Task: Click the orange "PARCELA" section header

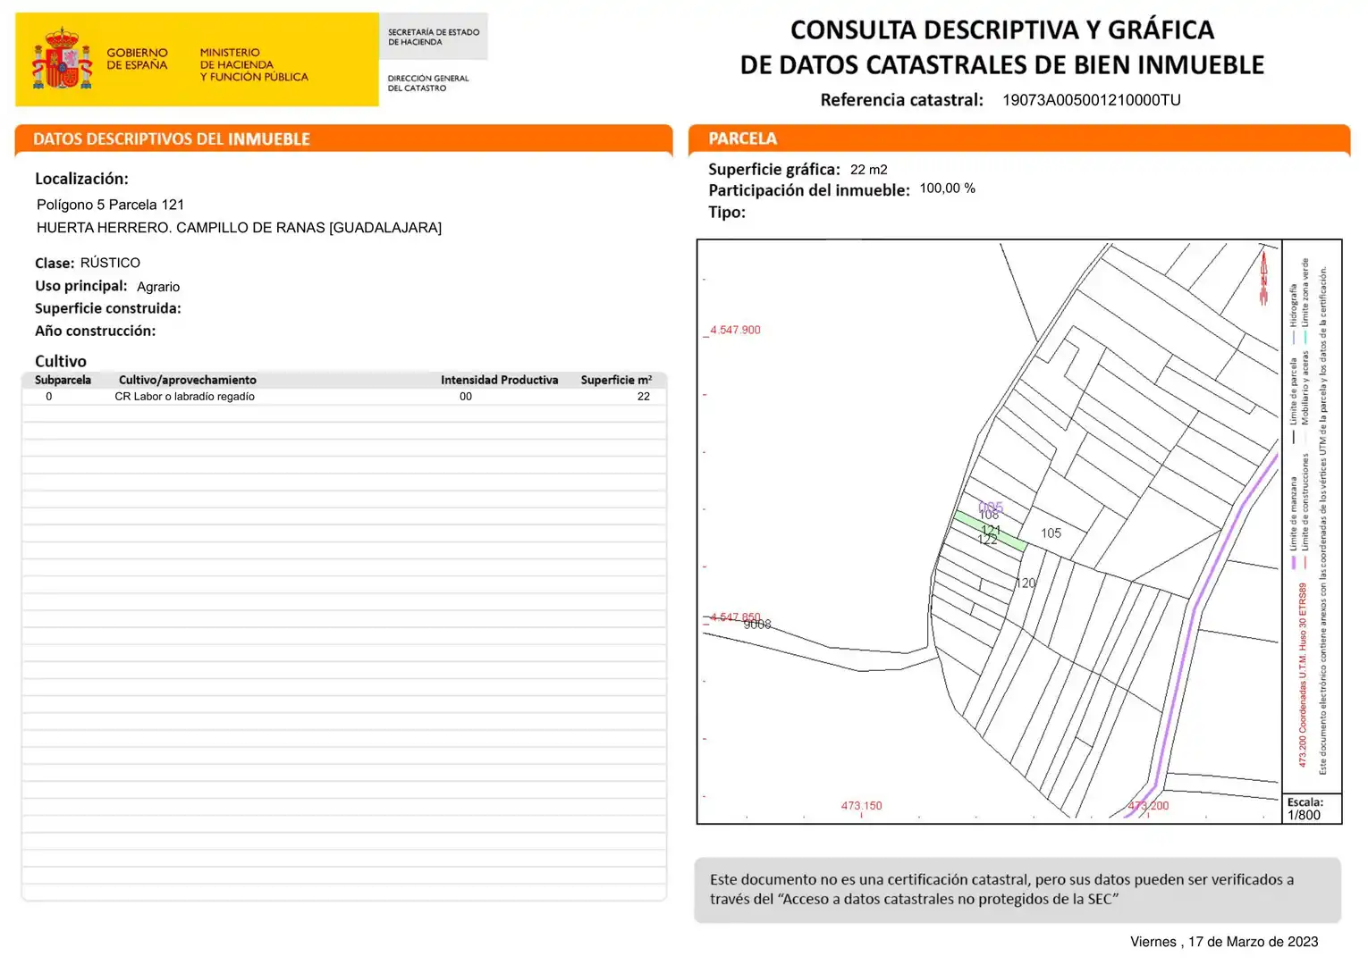Action: click(x=743, y=138)
